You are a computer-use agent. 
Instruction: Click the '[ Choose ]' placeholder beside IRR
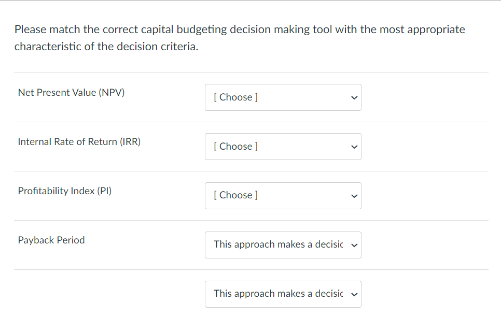[235, 147]
